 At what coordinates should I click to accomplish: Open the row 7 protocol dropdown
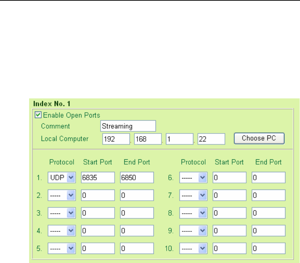193,195
